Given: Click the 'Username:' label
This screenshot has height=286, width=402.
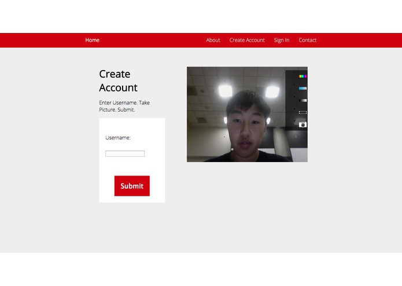Looking at the screenshot, I should pyautogui.click(x=118, y=138).
